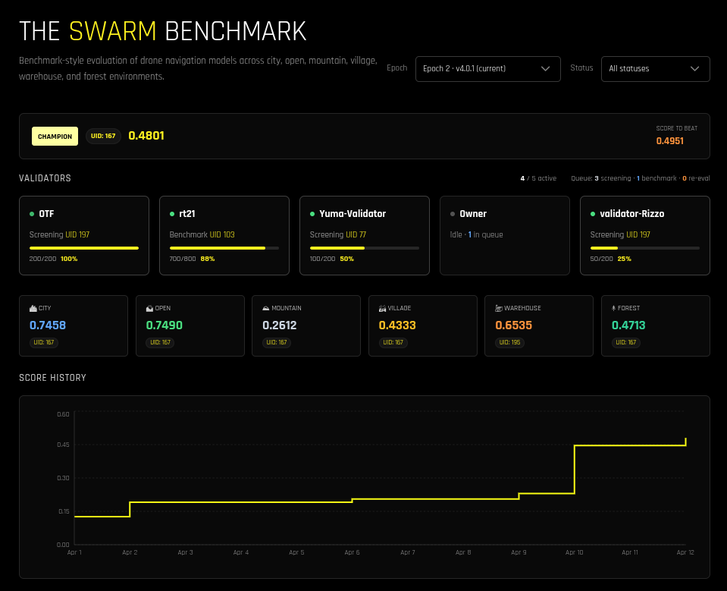The height and width of the screenshot is (591, 727).
Task: Click the City environment icon
Action: click(32, 308)
